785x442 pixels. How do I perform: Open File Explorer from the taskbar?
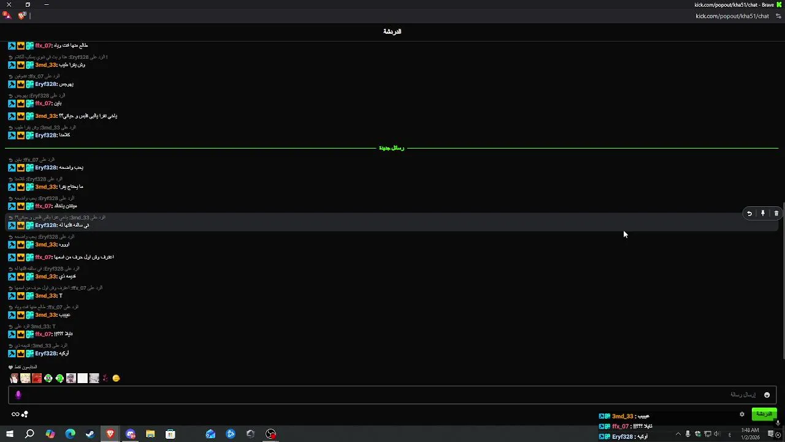click(x=150, y=434)
